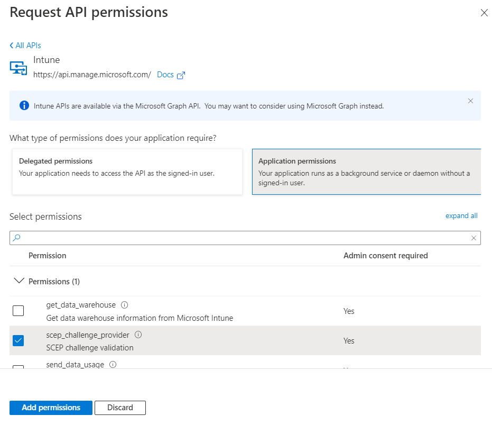Click the Add permissions button
Image resolution: width=492 pixels, height=424 pixels.
pos(51,408)
